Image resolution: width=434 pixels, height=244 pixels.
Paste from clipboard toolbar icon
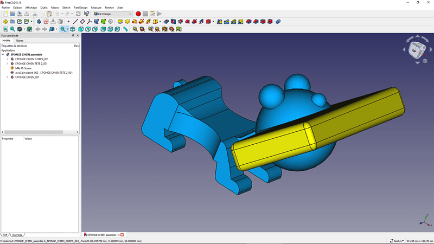pos(49,14)
